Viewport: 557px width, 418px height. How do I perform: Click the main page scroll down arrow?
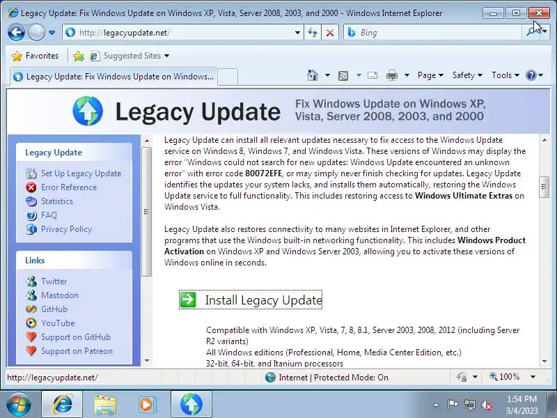544,361
